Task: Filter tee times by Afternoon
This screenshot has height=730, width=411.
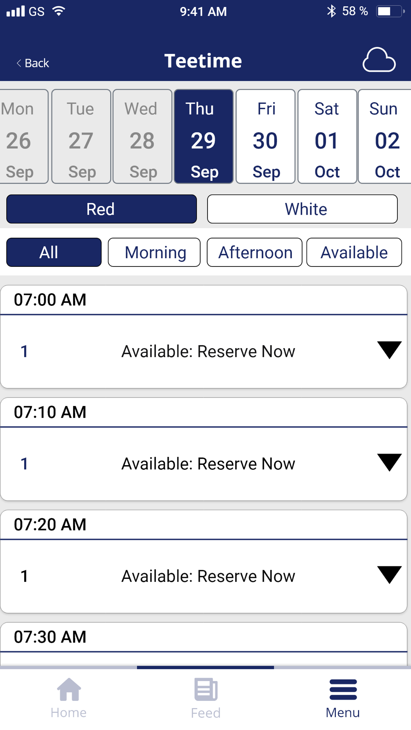Action: 254,253
